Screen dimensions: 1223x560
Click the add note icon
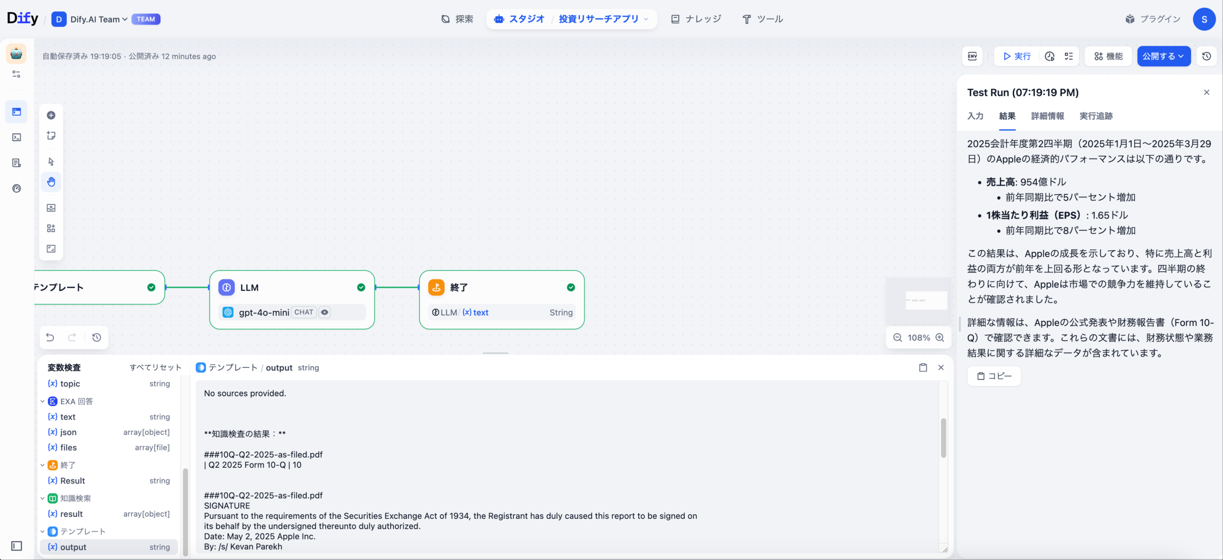51,136
